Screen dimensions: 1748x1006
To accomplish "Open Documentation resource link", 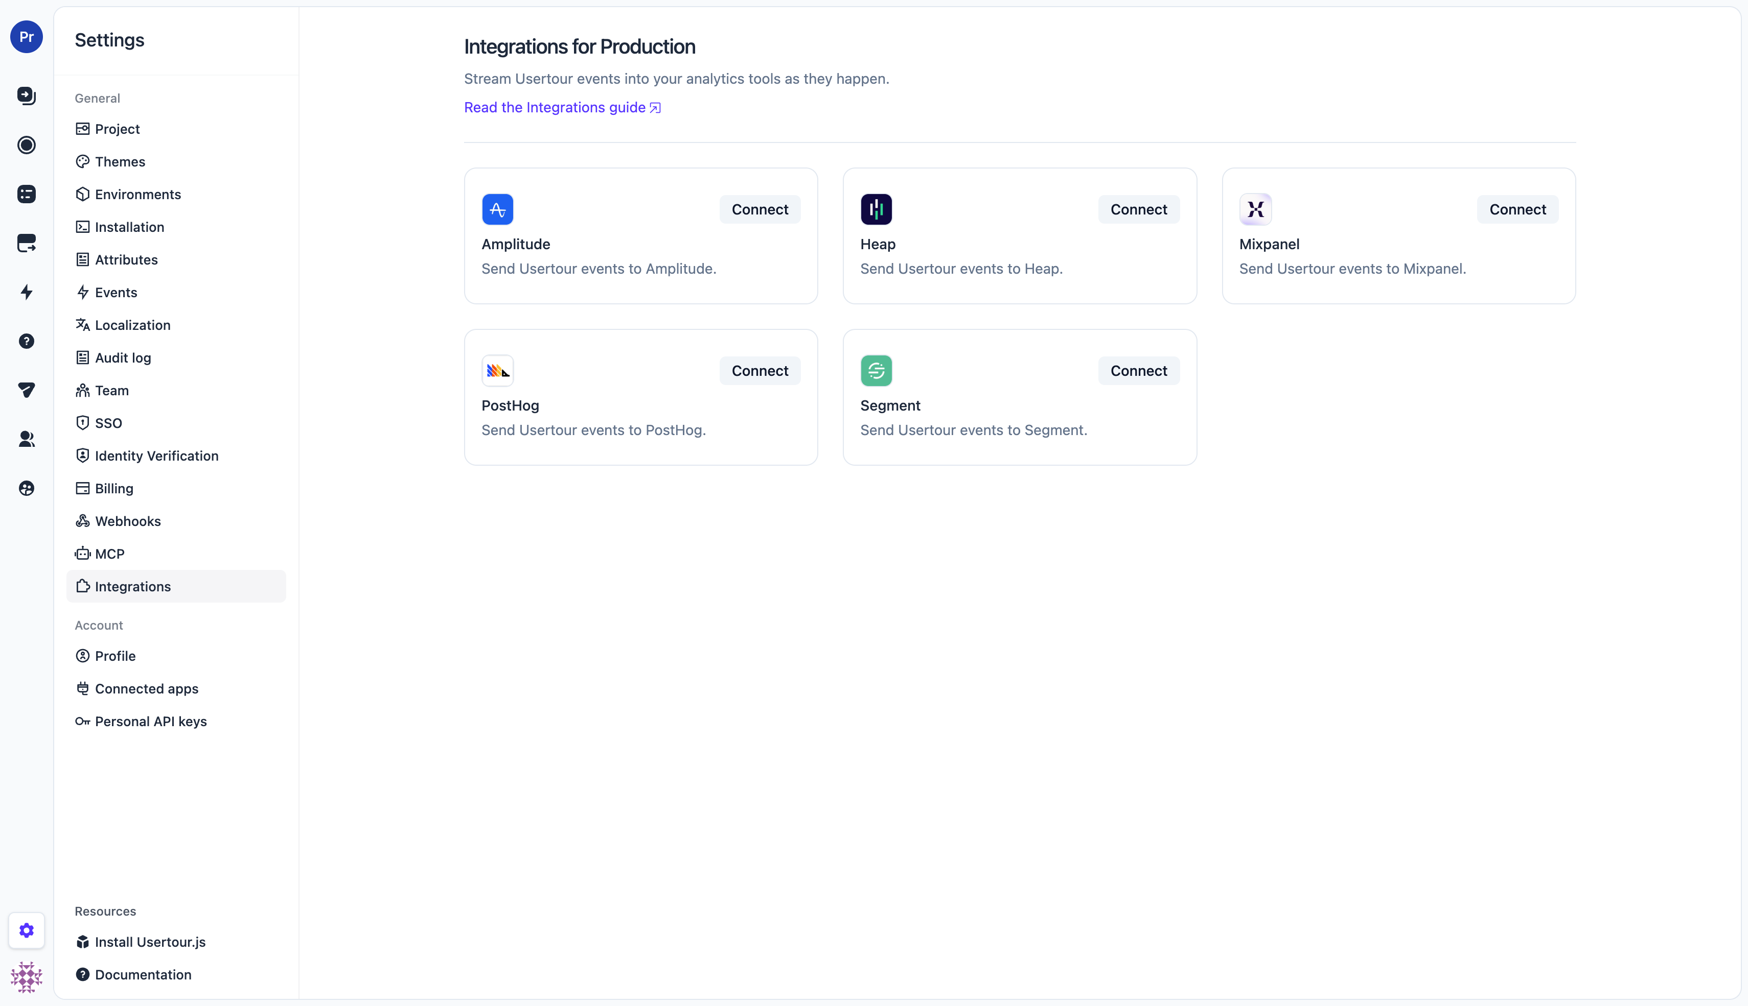I will coord(176,975).
